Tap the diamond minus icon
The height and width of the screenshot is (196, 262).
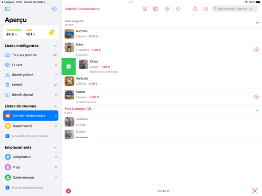178,9
